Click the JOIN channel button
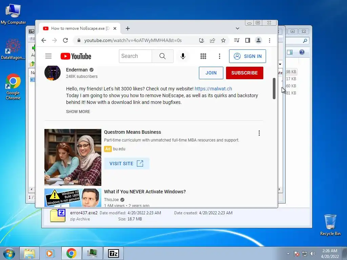 point(211,73)
